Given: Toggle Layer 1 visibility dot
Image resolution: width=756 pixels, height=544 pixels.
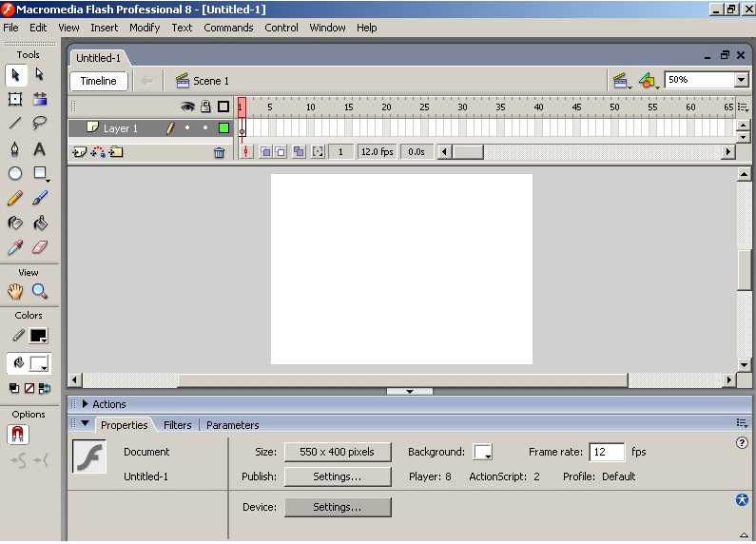Looking at the screenshot, I should [x=187, y=127].
